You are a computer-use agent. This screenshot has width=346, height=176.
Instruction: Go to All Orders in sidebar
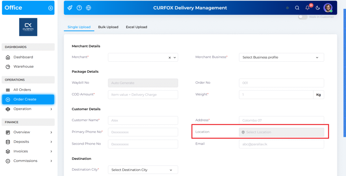click(22, 90)
